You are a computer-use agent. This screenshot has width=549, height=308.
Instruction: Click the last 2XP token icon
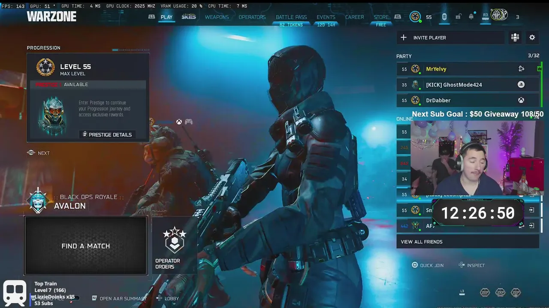click(x=516, y=293)
